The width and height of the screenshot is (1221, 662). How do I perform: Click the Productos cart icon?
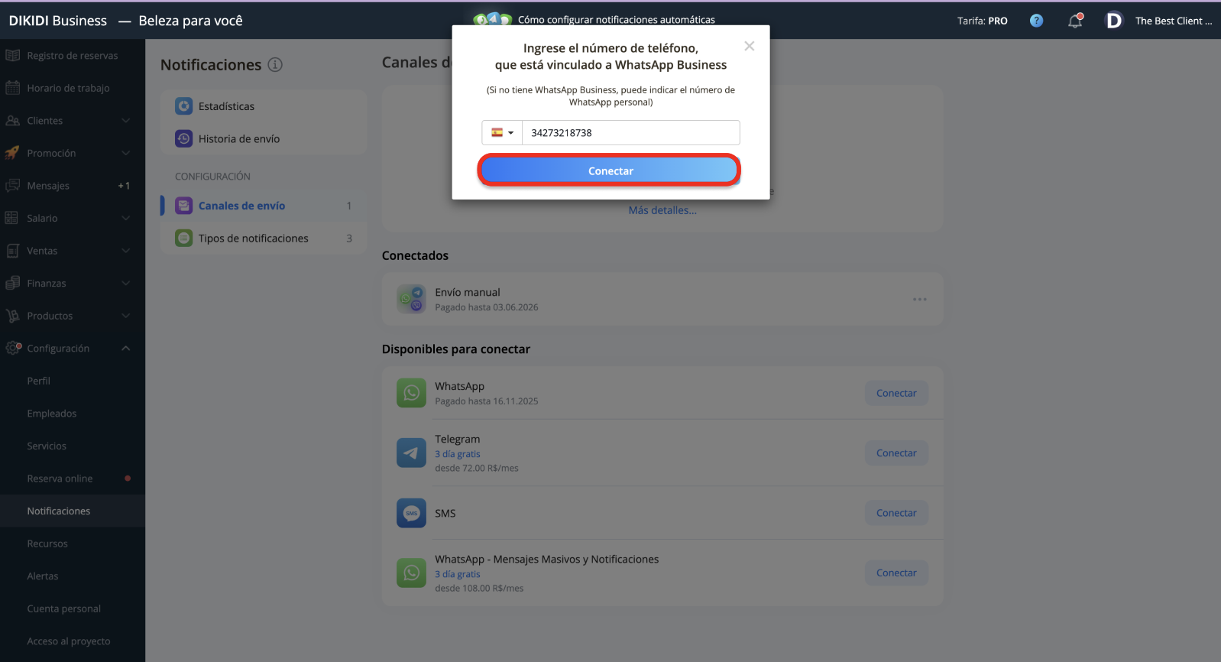click(12, 316)
